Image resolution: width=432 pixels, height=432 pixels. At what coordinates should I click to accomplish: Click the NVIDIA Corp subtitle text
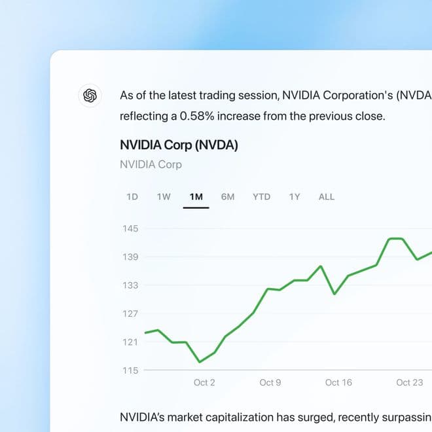151,164
